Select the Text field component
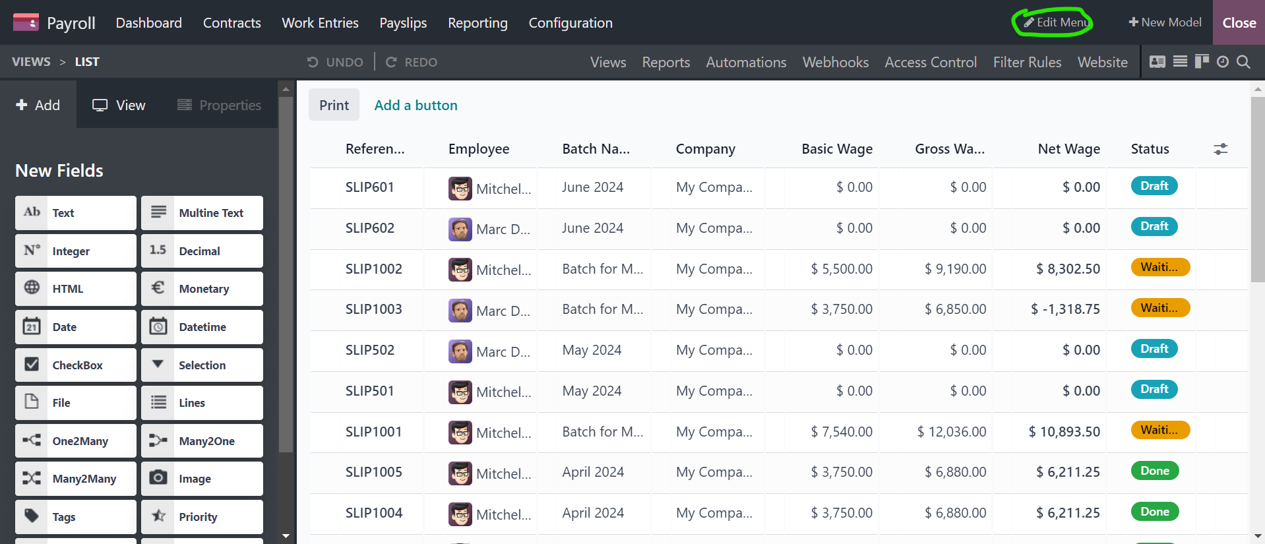The width and height of the screenshot is (1265, 544). tap(76, 213)
